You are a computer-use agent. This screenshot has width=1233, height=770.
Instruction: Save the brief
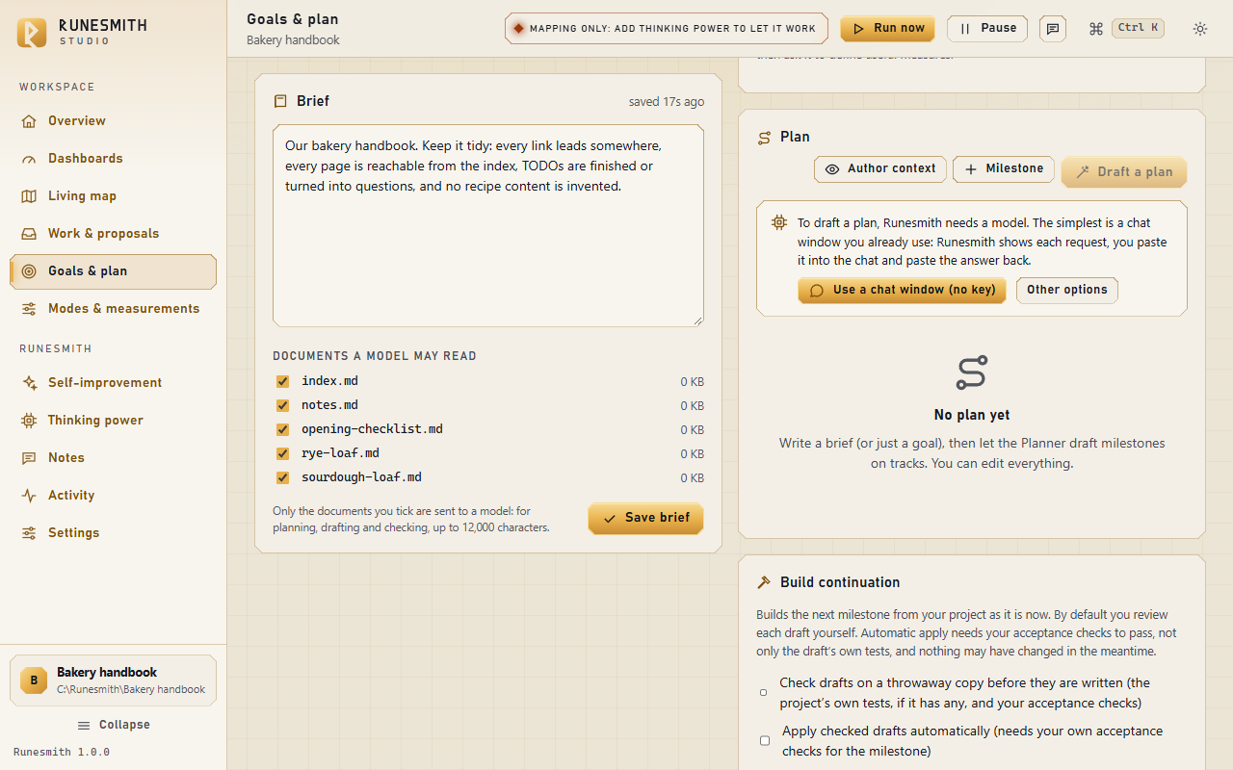click(645, 518)
